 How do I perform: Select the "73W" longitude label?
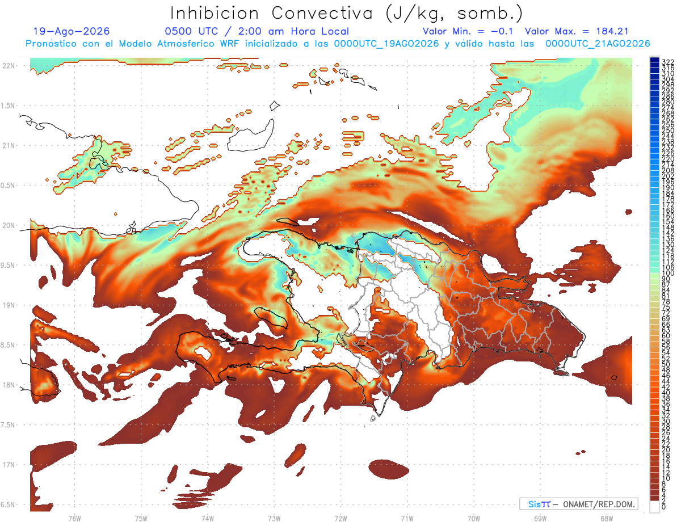click(274, 518)
